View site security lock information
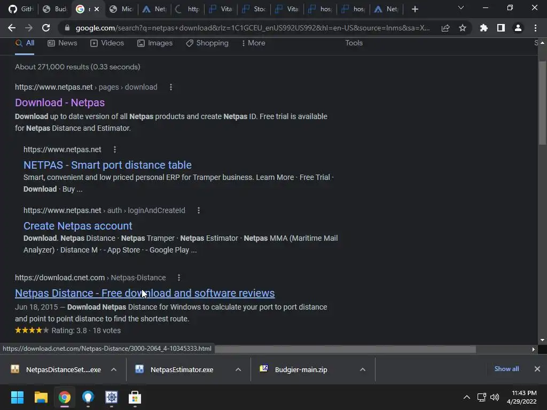547x410 pixels. tap(67, 28)
